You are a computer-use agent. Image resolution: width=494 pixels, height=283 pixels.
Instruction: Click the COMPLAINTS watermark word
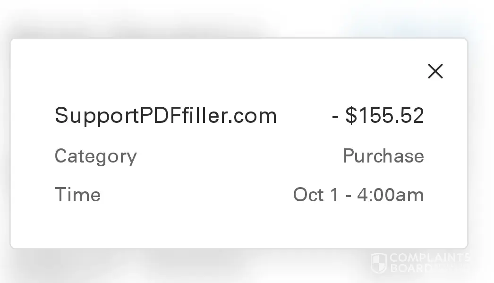tap(429, 258)
